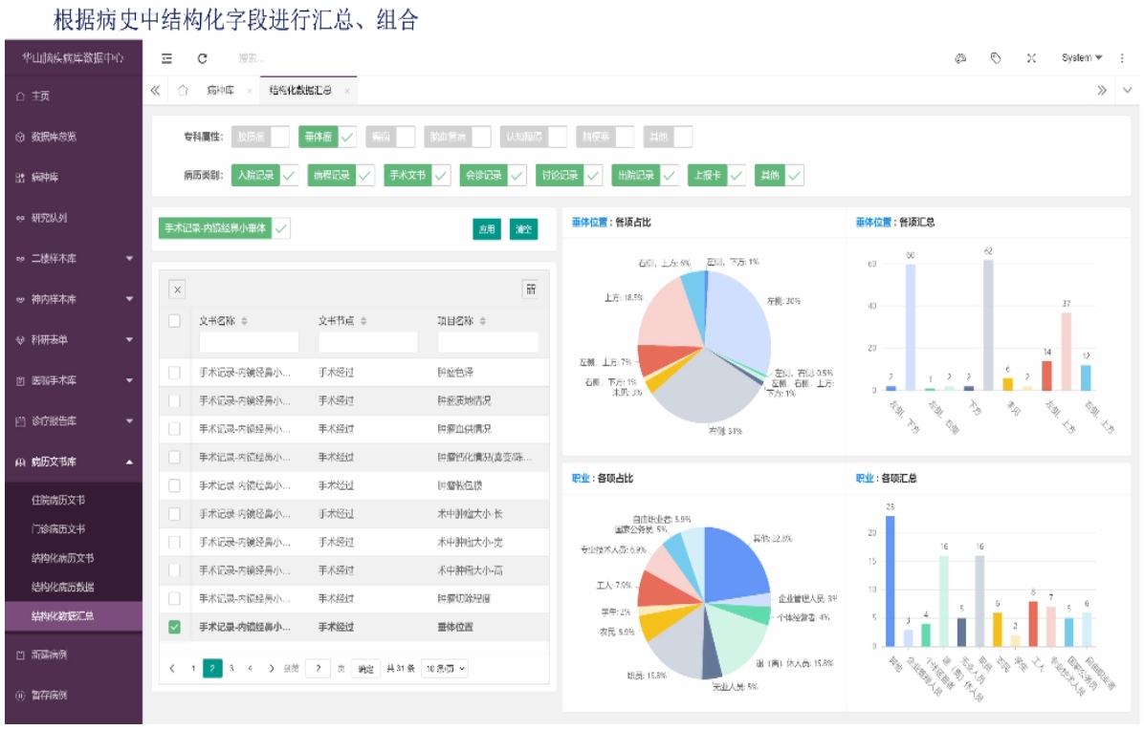Expand 诊疗报告库 in the sidebar
Screen dimensions: 1144x730
pyautogui.click(x=73, y=421)
